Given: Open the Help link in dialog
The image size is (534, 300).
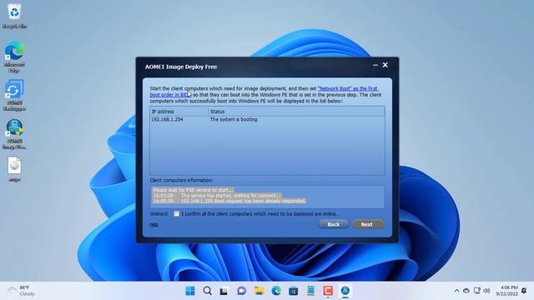Looking at the screenshot, I should 154,224.
